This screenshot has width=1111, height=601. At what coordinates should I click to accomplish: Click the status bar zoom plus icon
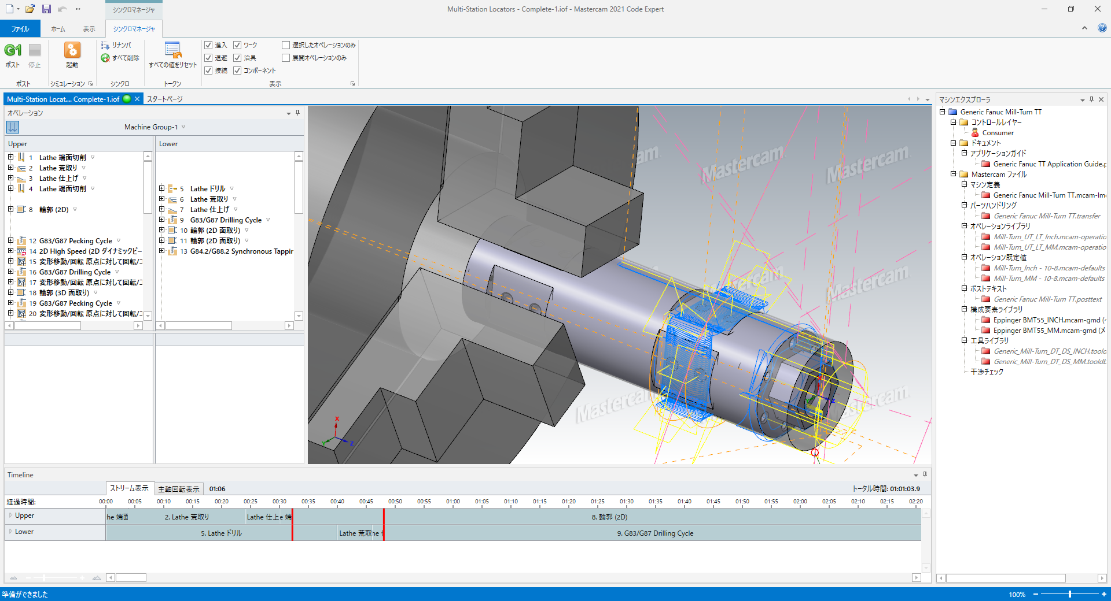[1104, 594]
